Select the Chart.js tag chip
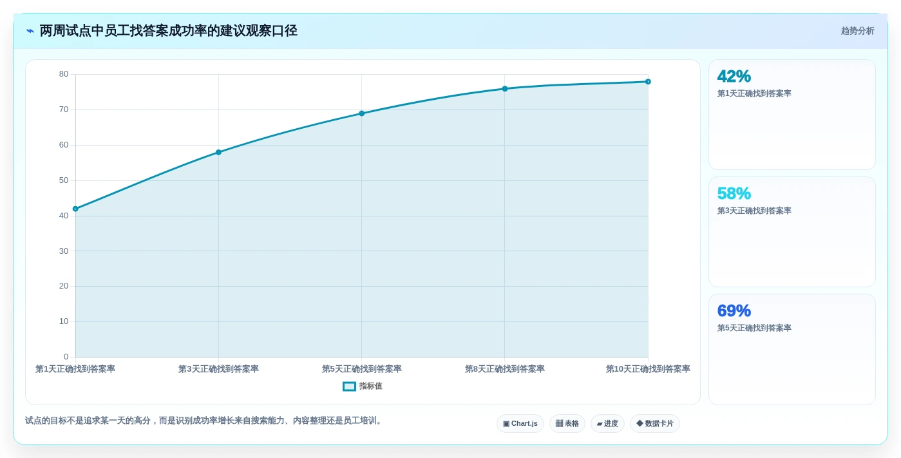The height and width of the screenshot is (458, 901). coord(520,424)
